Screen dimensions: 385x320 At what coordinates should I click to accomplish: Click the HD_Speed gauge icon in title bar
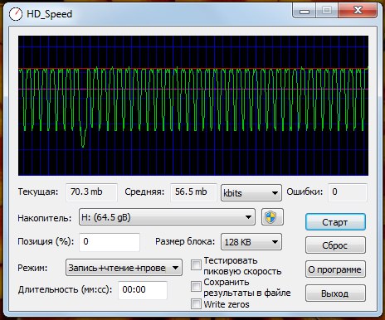click(x=16, y=14)
